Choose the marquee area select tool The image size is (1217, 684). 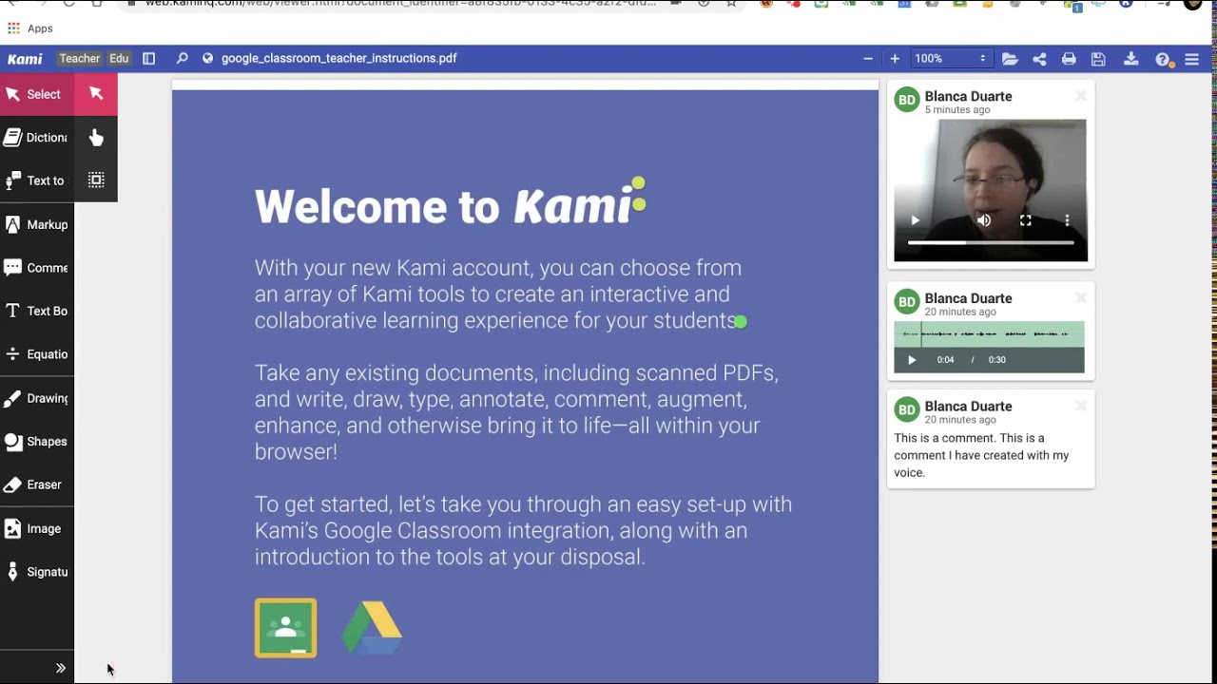[x=96, y=180]
